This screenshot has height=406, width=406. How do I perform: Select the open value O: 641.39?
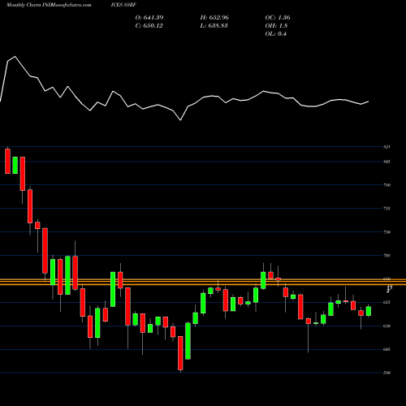pos(149,18)
